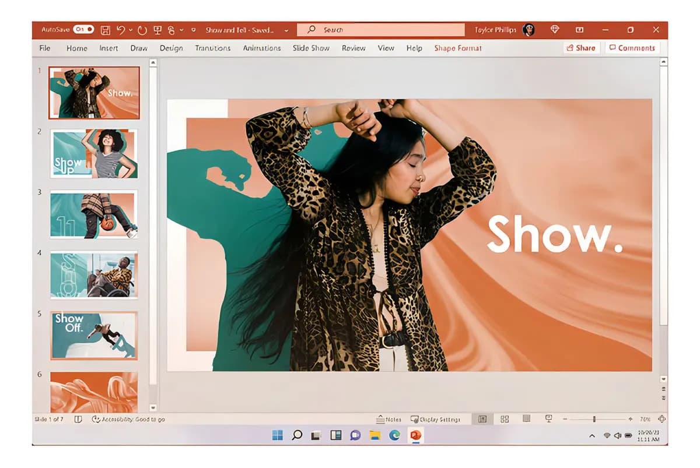The image size is (700, 468).
Task: Click PowerPoint icon on taskbar
Action: [x=415, y=435]
